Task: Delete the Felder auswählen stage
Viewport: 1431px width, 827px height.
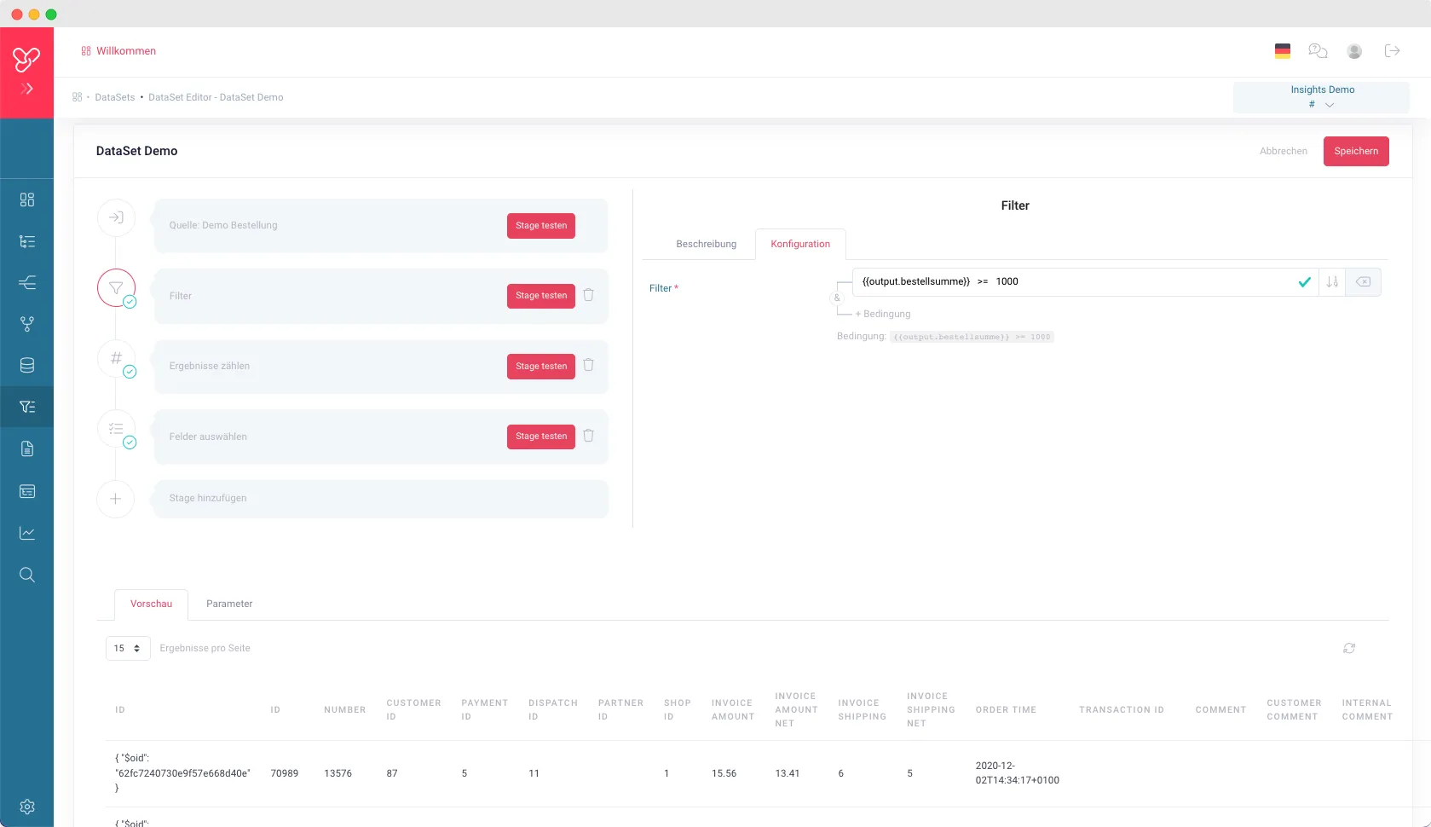Action: (x=588, y=436)
